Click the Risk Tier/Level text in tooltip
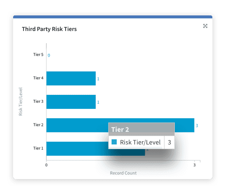The image size is (225, 194). click(x=140, y=142)
